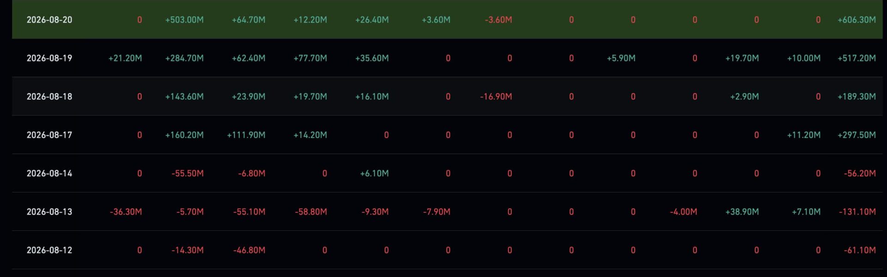Image resolution: width=887 pixels, height=277 pixels.
Task: Click the -16.90M value on 2026-08-18
Action: point(496,96)
